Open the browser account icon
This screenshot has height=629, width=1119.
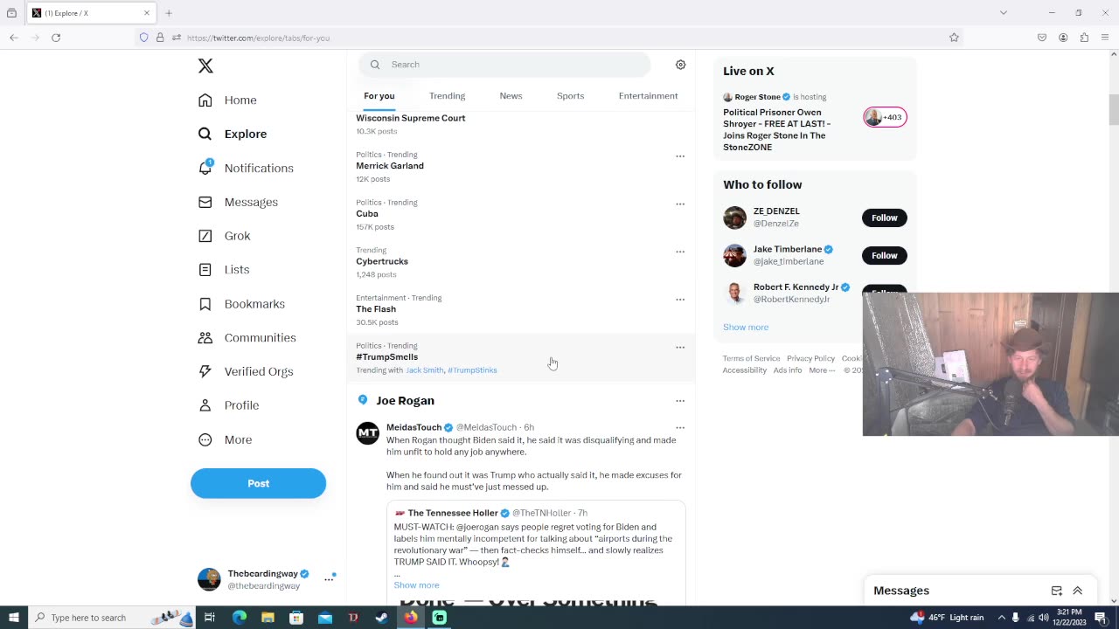(1063, 38)
